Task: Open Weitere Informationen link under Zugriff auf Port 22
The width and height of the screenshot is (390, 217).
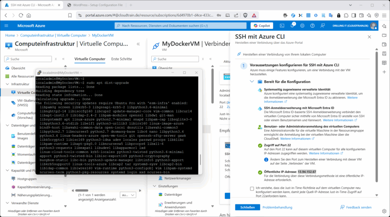Action: click(326, 153)
